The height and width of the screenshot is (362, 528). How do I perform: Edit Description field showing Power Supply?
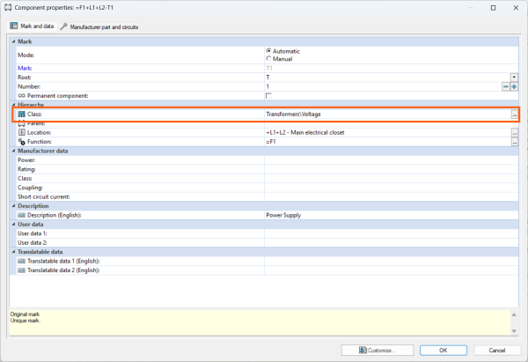[392, 215]
